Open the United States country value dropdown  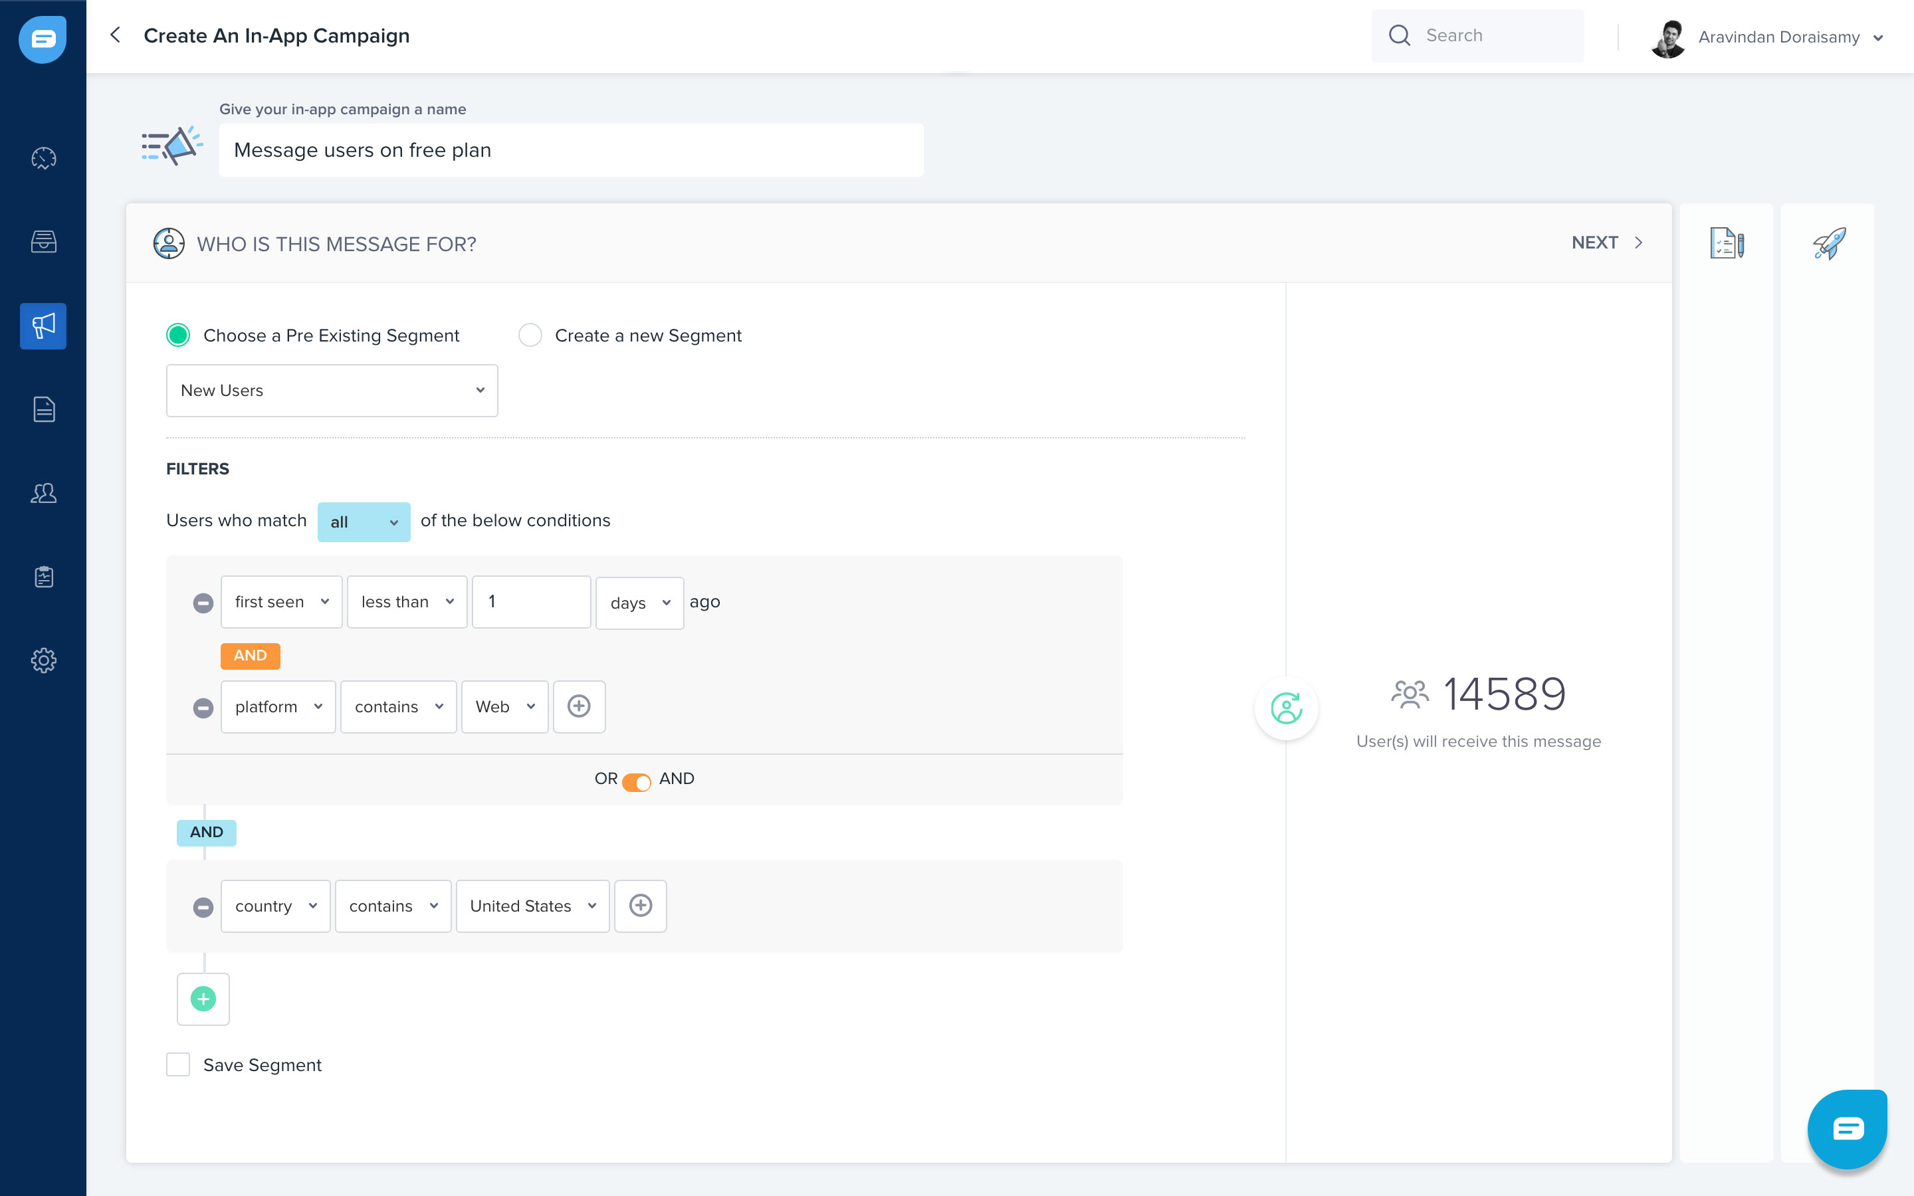click(532, 906)
